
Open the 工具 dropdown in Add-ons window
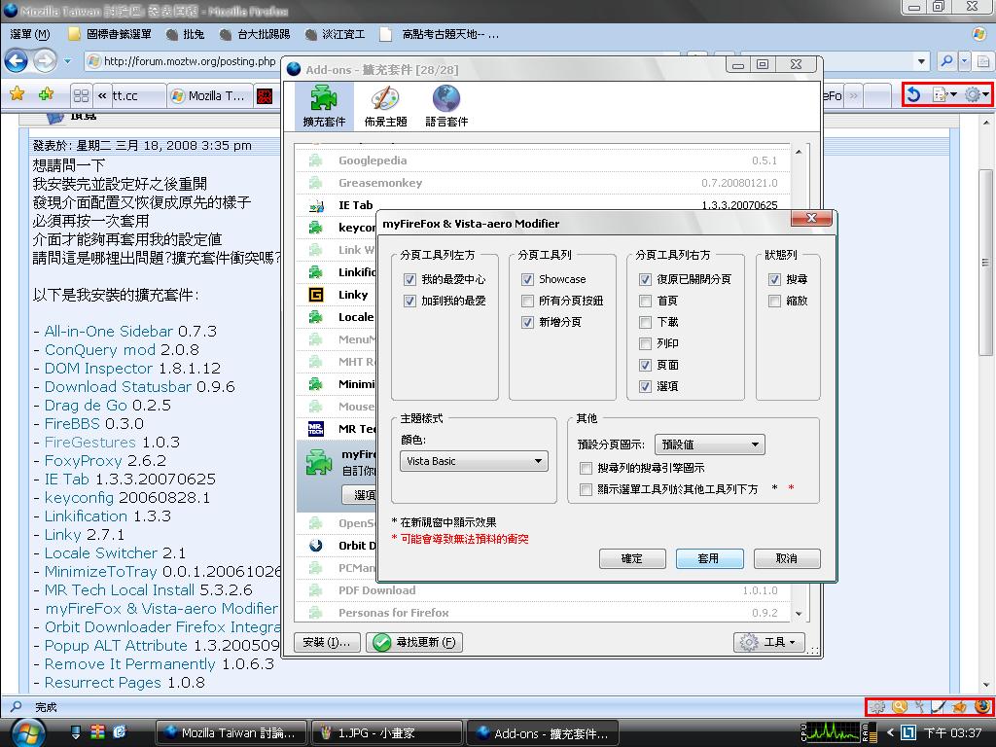[x=769, y=642]
